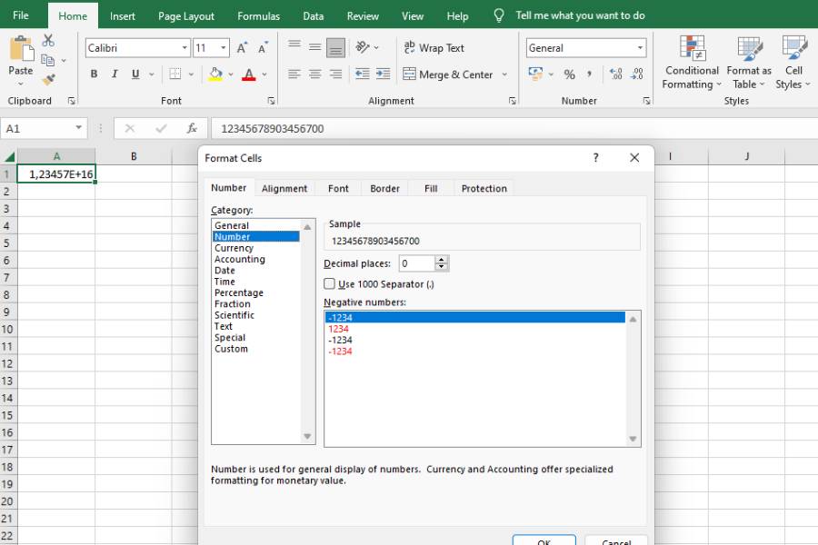Toggle Wrap Text
This screenshot has width=818, height=545.
(x=434, y=48)
